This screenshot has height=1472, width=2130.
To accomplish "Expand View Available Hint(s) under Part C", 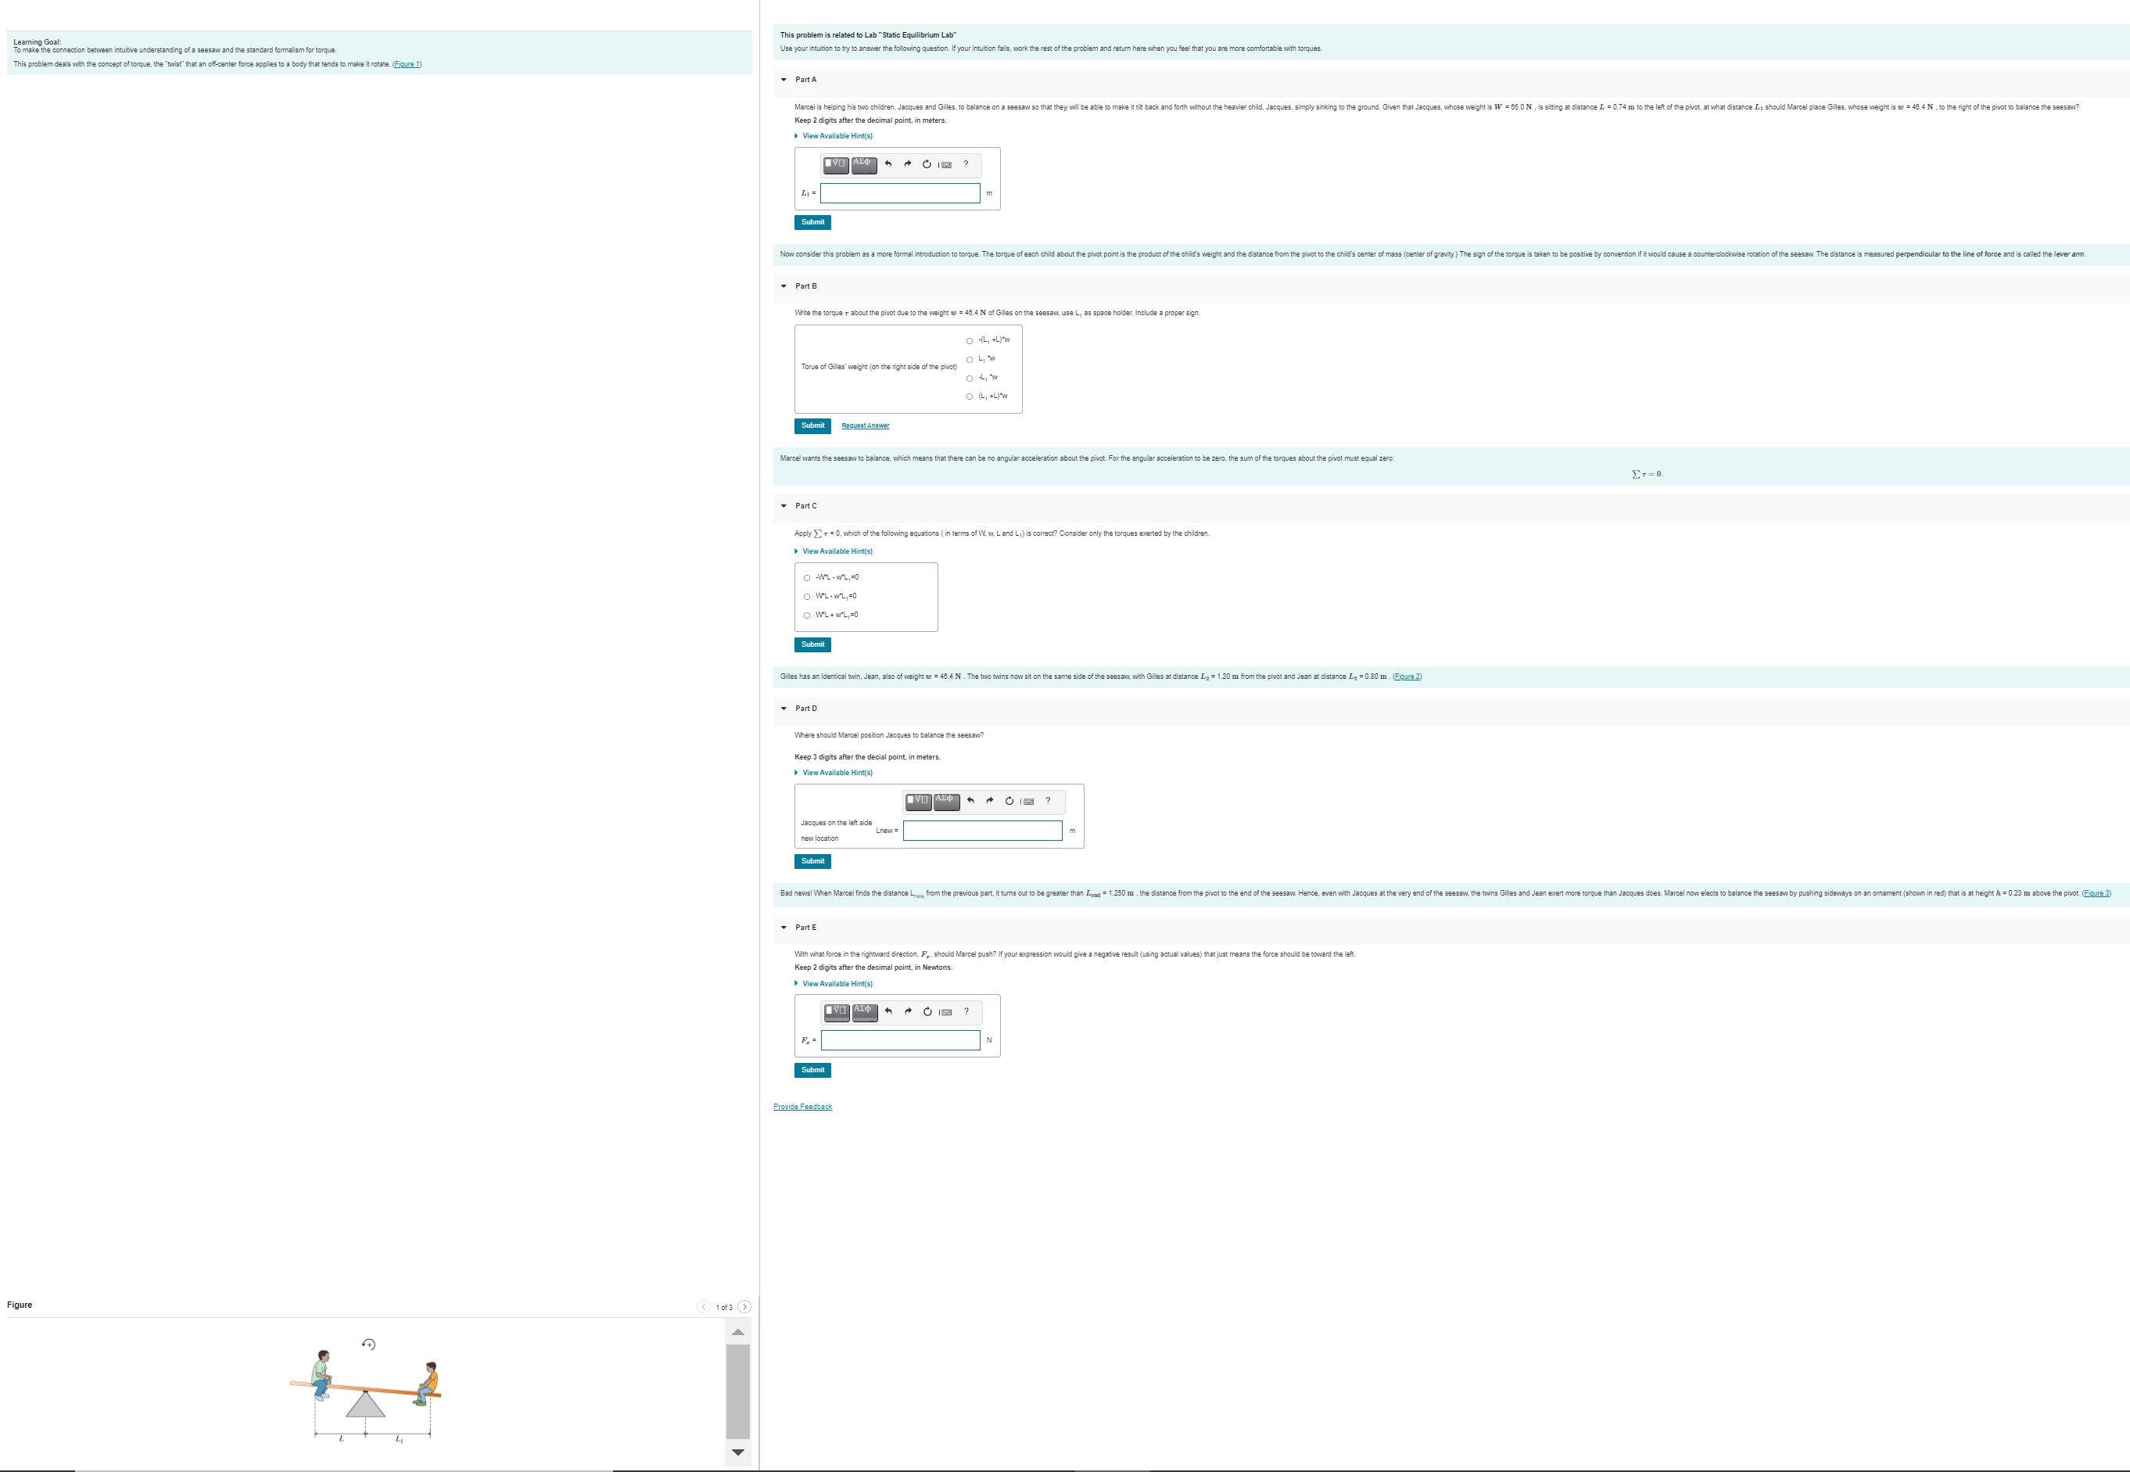I will (x=837, y=551).
